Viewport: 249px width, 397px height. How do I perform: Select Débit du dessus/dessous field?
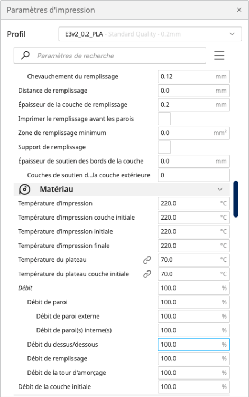[193, 345]
